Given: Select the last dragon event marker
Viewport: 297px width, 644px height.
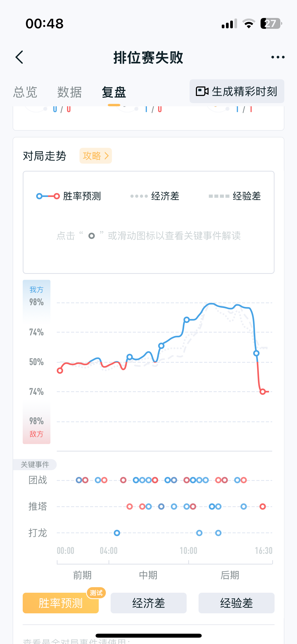Looking at the screenshot, I should coord(218,533).
